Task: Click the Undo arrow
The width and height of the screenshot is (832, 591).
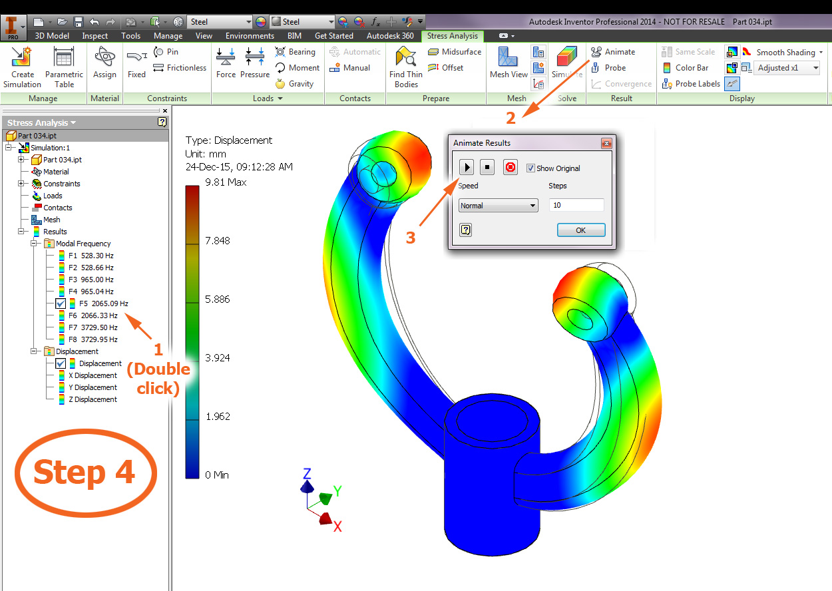Action: pyautogui.click(x=95, y=22)
